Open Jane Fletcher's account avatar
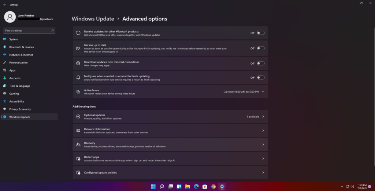The image size is (375, 191). [10, 17]
